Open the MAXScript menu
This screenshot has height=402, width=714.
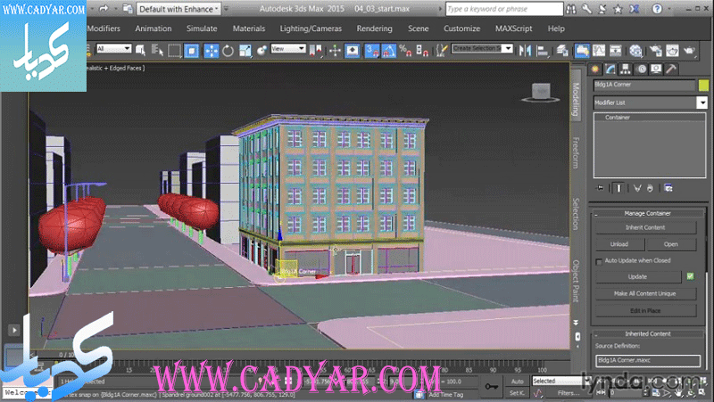point(515,29)
